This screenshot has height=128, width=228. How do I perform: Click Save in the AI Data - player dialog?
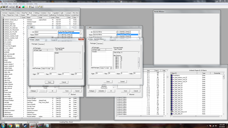[50, 82]
